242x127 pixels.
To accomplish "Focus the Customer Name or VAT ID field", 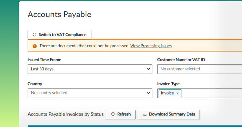I will (x=200, y=69).
